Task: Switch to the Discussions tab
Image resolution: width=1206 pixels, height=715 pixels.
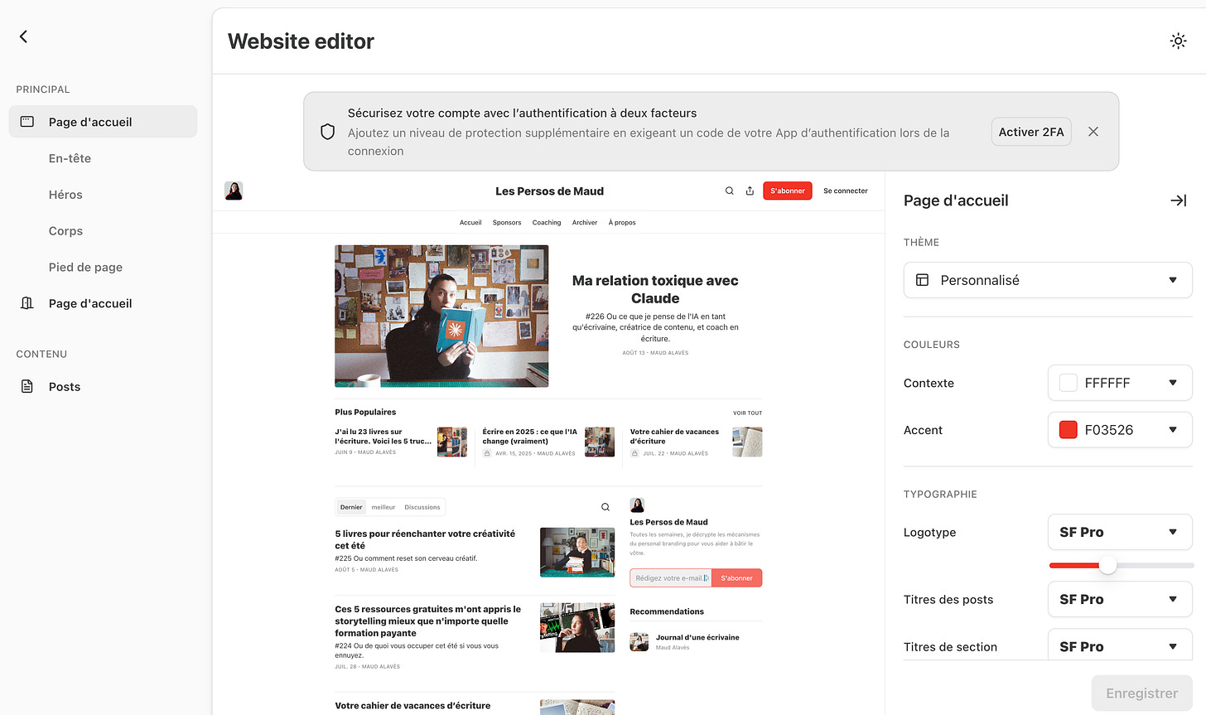Action: [422, 507]
